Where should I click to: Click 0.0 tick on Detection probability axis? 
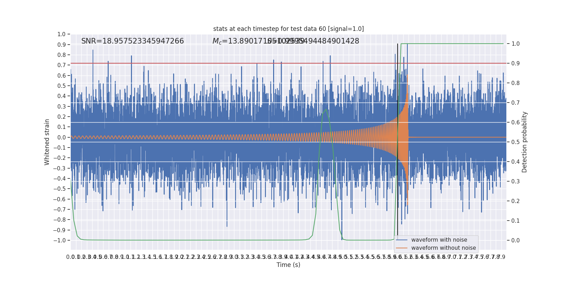click(x=515, y=241)
